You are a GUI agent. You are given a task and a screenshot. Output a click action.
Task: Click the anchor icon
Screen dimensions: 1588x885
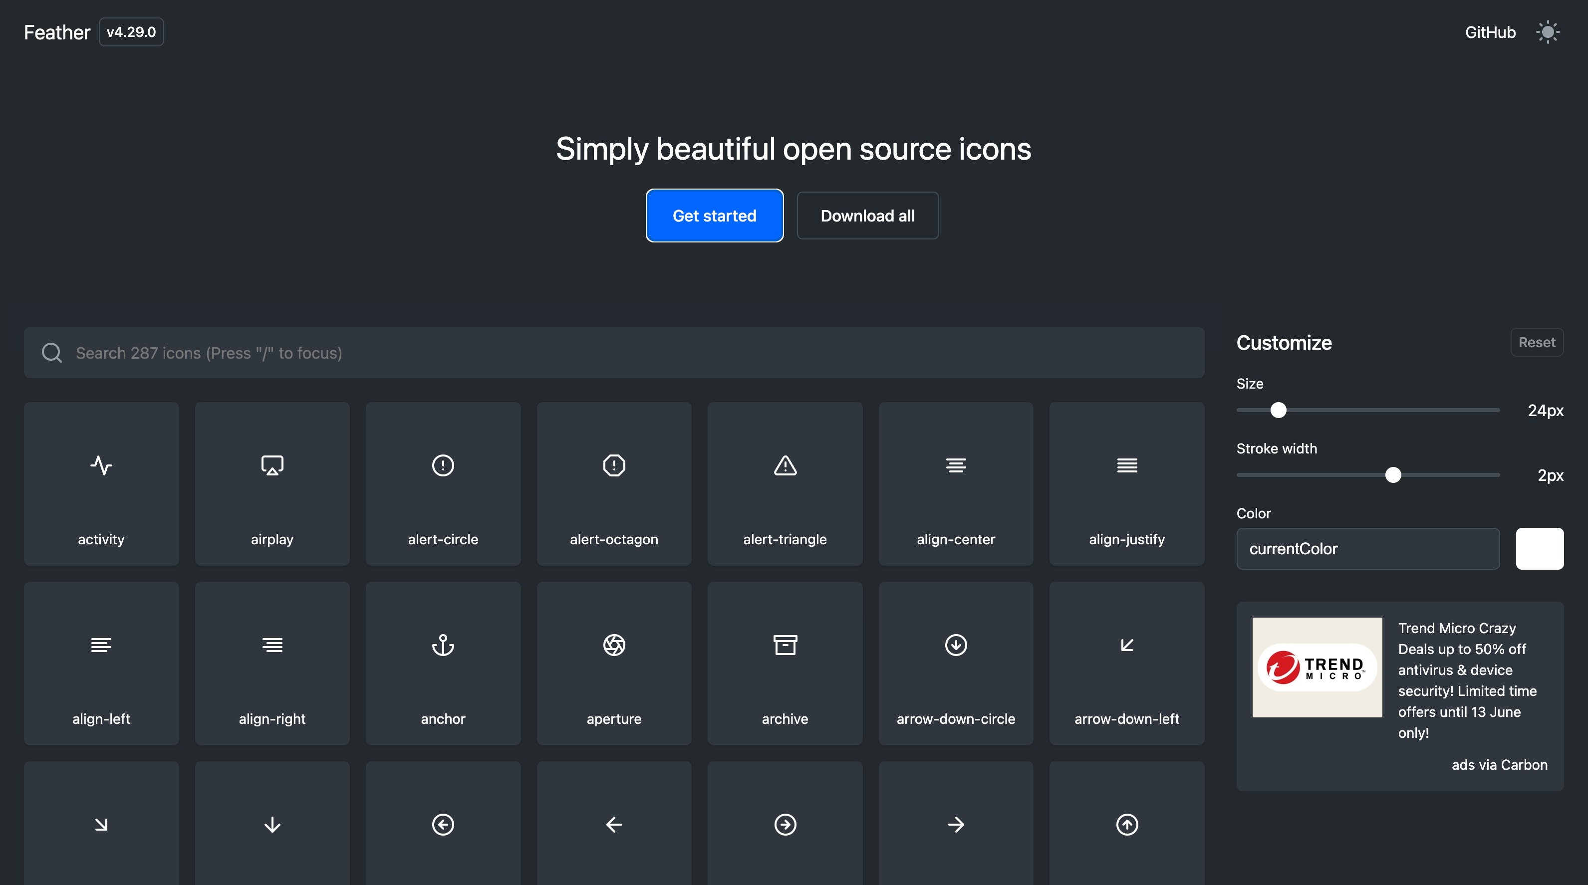(443, 644)
